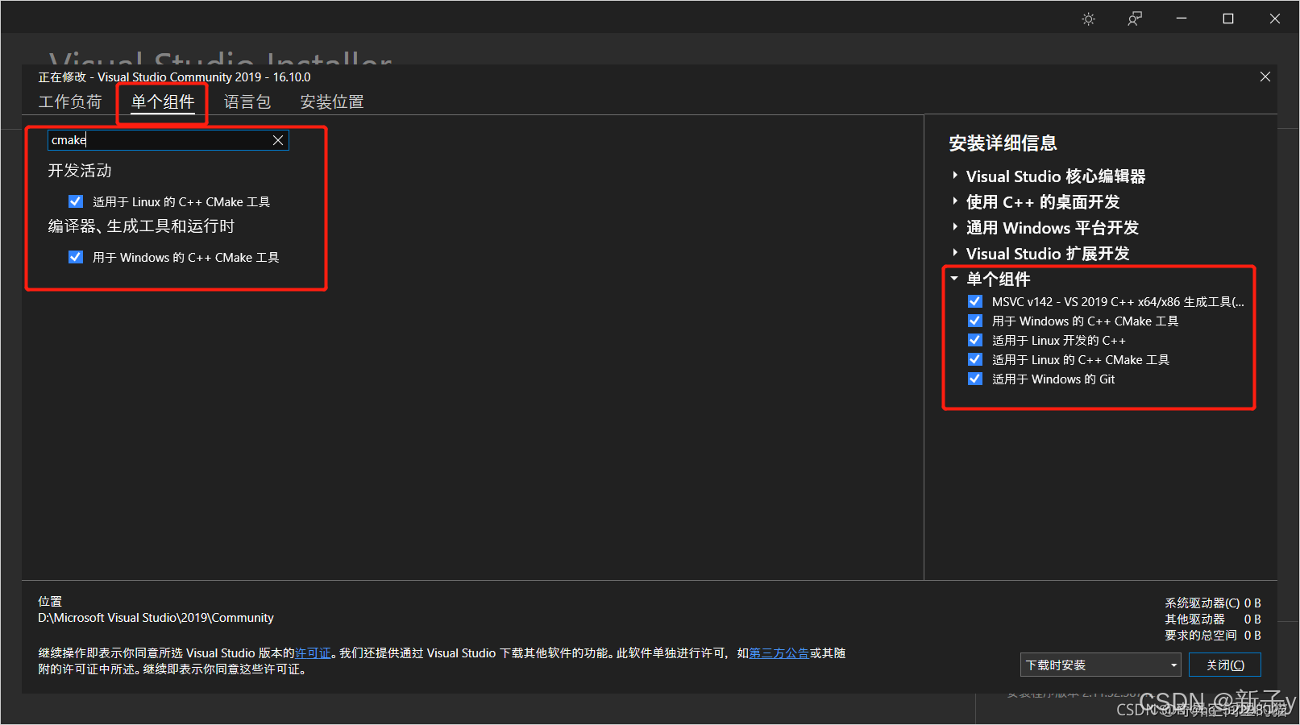Switch to the 语言包 tab
This screenshot has width=1300, height=725.
(247, 101)
